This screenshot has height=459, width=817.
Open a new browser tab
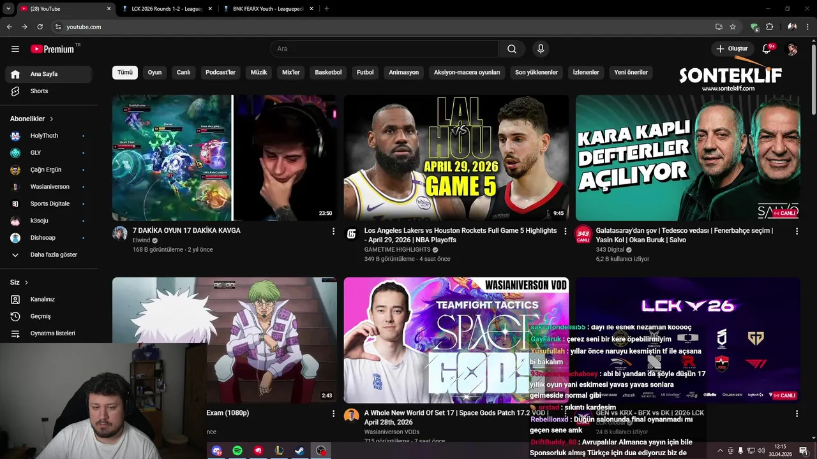pyautogui.click(x=326, y=9)
